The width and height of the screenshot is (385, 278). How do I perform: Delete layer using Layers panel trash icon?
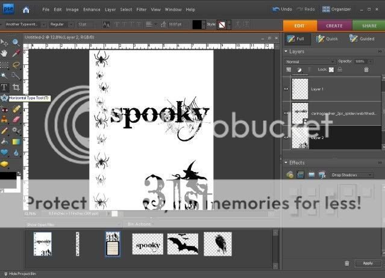coord(366,70)
